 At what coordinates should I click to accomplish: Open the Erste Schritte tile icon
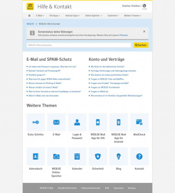pos(36,122)
